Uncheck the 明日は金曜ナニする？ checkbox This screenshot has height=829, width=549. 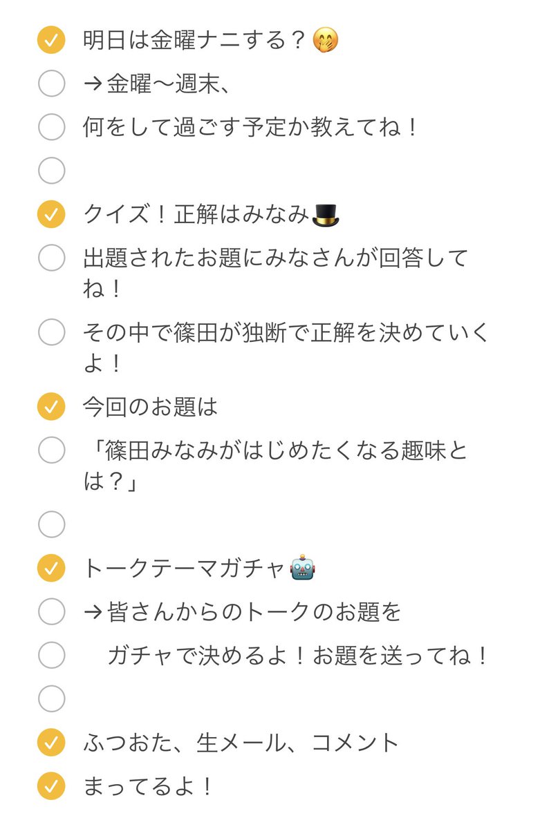(50, 41)
